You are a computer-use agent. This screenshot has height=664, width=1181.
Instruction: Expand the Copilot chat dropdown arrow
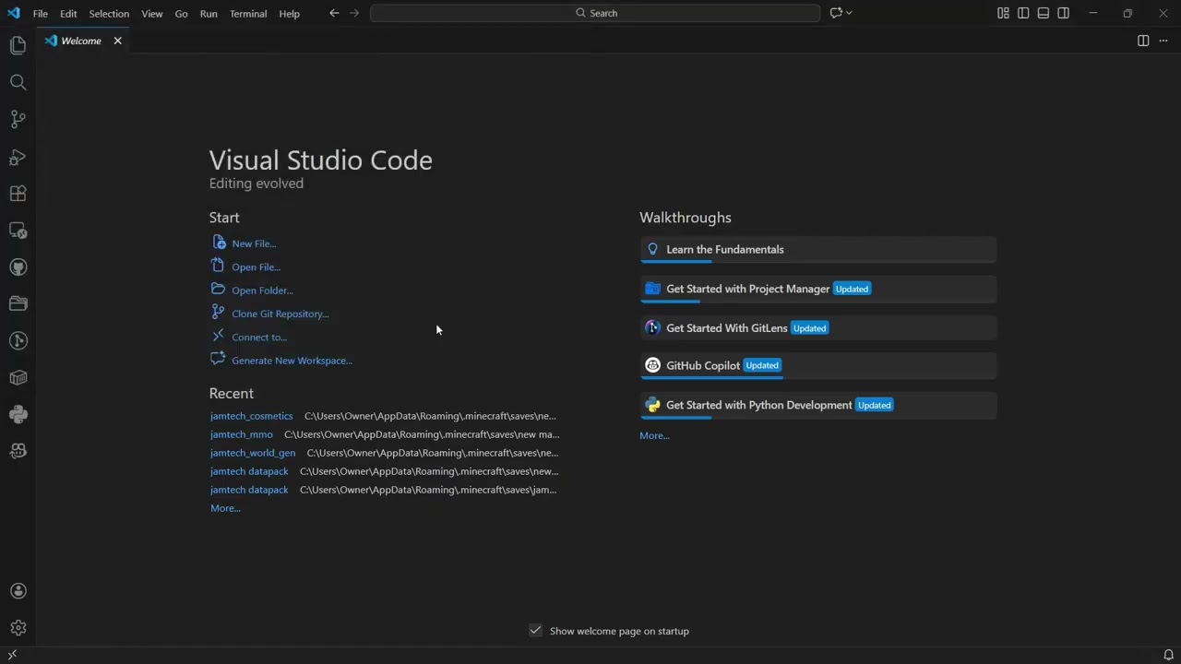[x=849, y=13]
